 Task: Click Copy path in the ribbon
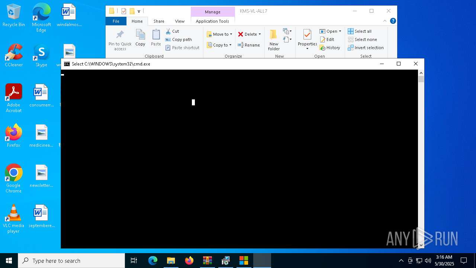tap(178, 39)
